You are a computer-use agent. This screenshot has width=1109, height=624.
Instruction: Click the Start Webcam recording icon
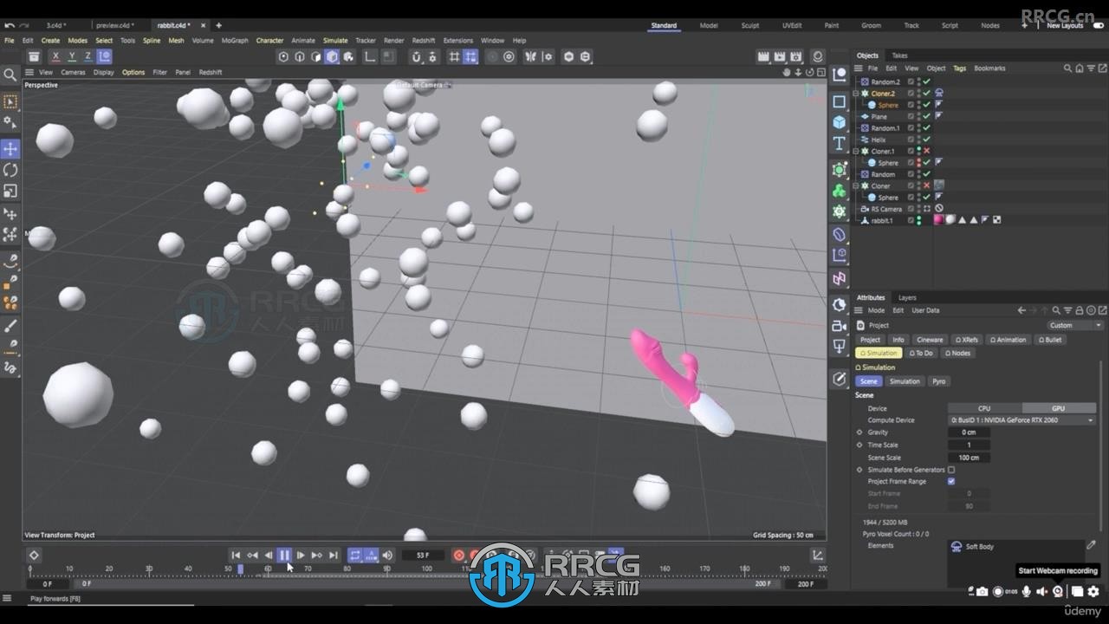(1058, 591)
